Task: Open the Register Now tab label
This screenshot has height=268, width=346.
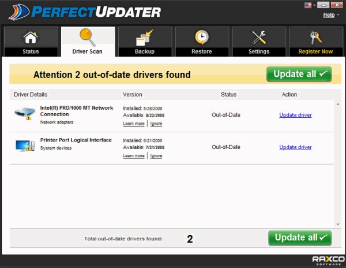Action: pyautogui.click(x=315, y=51)
